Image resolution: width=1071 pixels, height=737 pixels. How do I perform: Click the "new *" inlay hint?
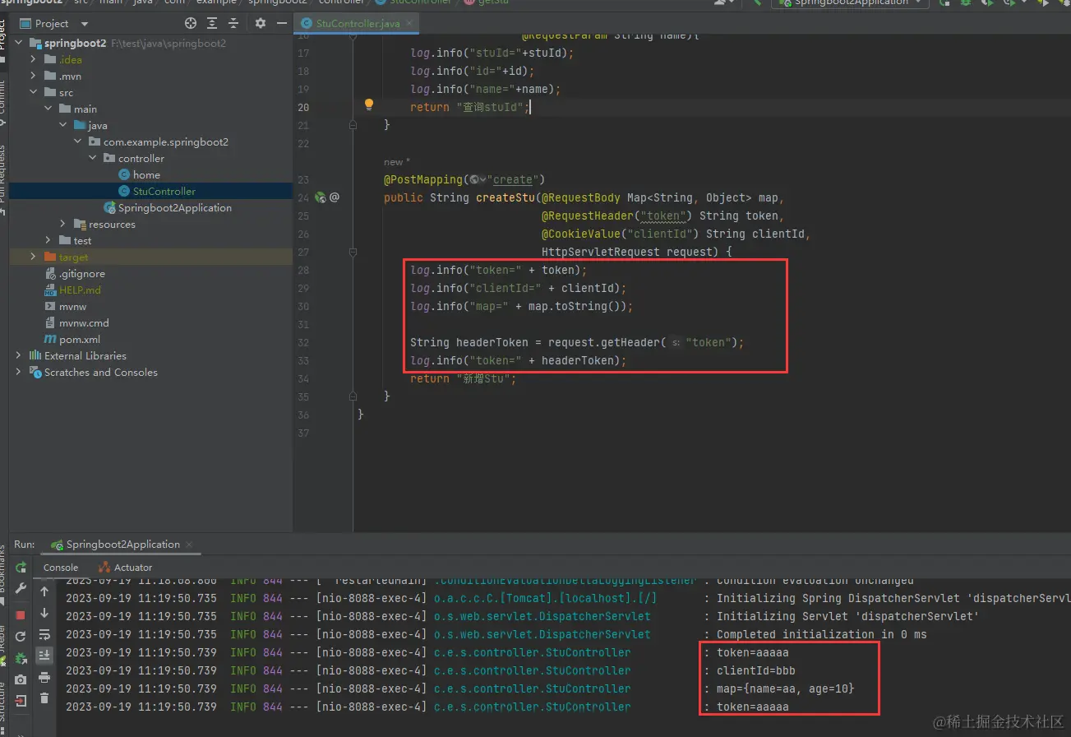[397, 162]
